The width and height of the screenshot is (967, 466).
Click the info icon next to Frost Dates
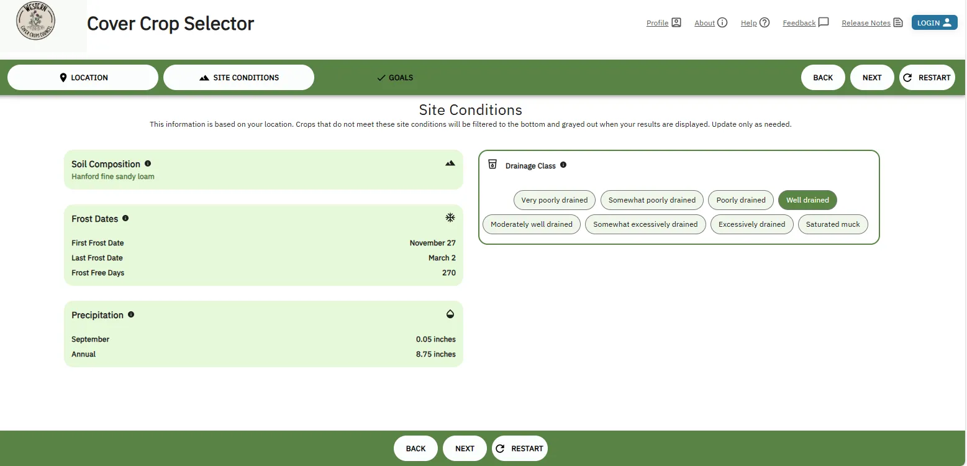125,218
